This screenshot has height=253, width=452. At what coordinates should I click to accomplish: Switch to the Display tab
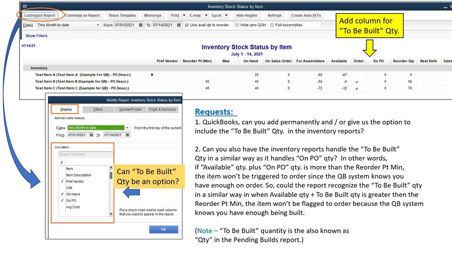[x=66, y=110]
